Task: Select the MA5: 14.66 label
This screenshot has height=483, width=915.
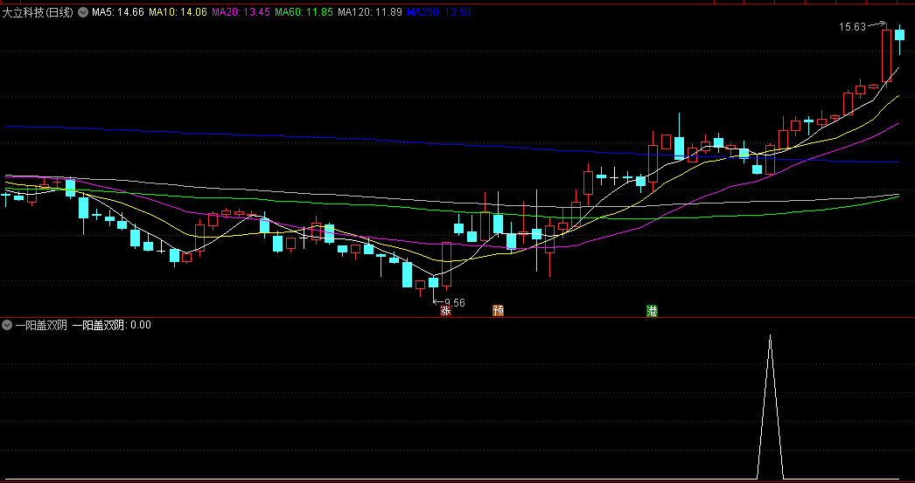Action: click(x=118, y=11)
